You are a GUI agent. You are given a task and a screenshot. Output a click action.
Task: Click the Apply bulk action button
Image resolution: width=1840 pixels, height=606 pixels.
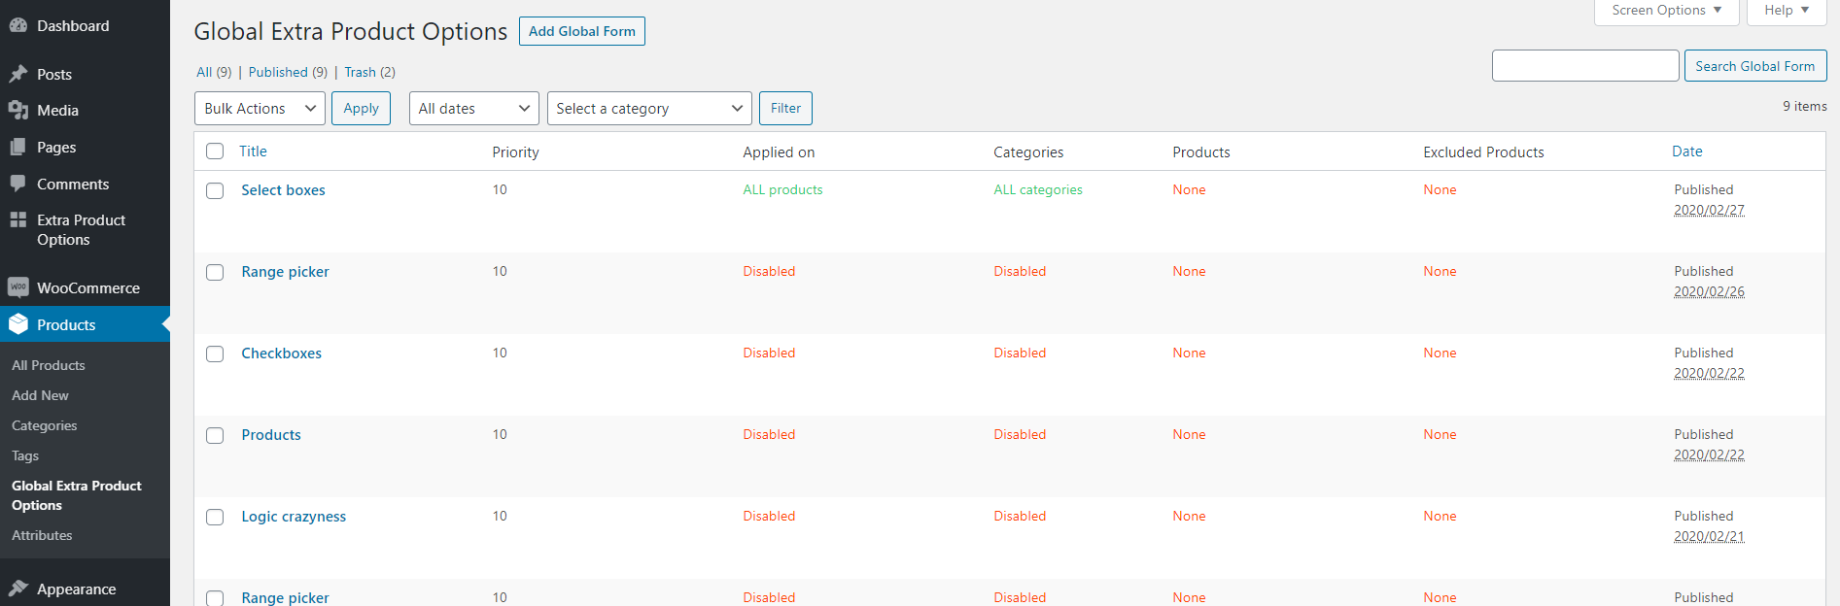tap(361, 109)
